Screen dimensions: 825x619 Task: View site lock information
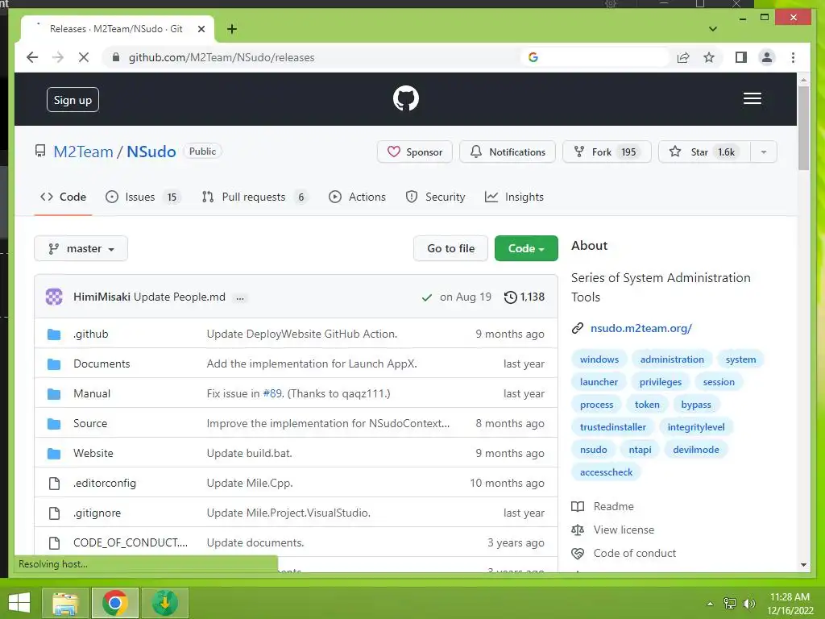116,57
